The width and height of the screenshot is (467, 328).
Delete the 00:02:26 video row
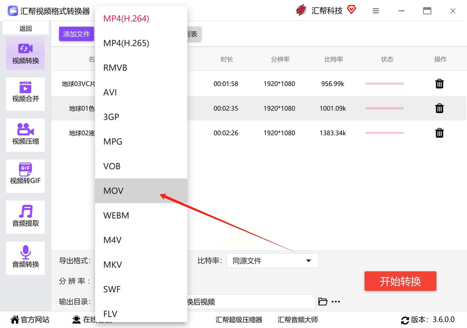point(440,133)
